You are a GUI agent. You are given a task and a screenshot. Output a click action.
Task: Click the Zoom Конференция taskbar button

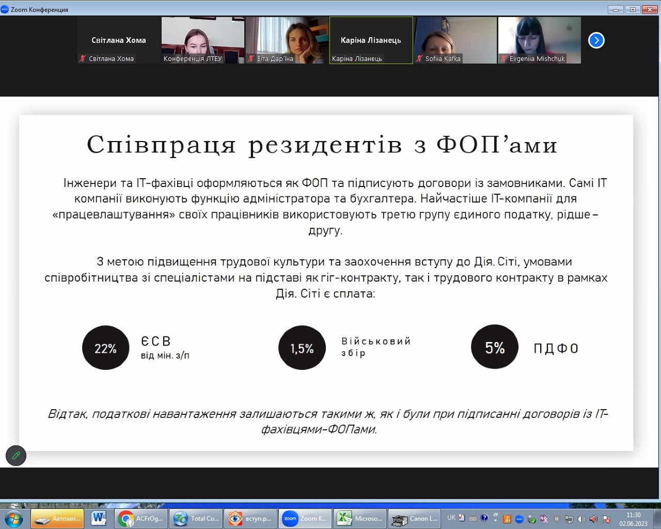pos(305,518)
